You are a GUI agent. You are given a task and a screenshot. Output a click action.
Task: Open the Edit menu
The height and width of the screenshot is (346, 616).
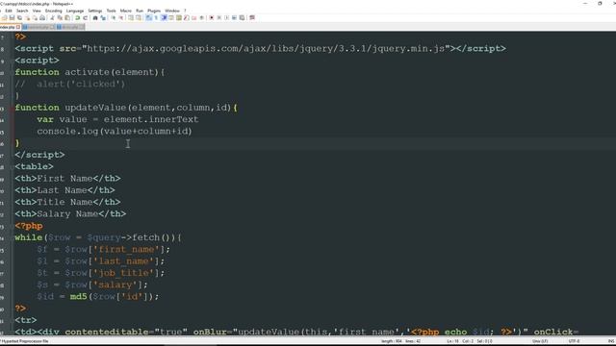(x=9, y=11)
